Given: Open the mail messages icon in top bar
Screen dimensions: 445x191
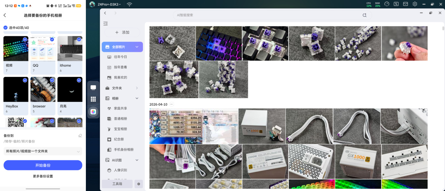Looking at the screenshot, I should 406,4.
